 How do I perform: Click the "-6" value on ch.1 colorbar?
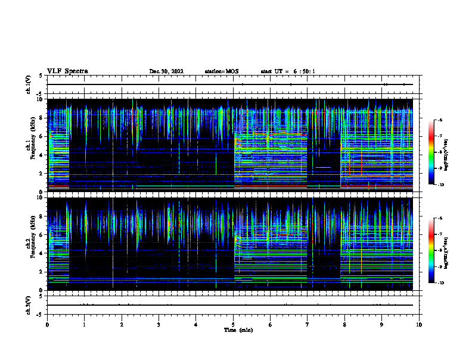pos(440,120)
